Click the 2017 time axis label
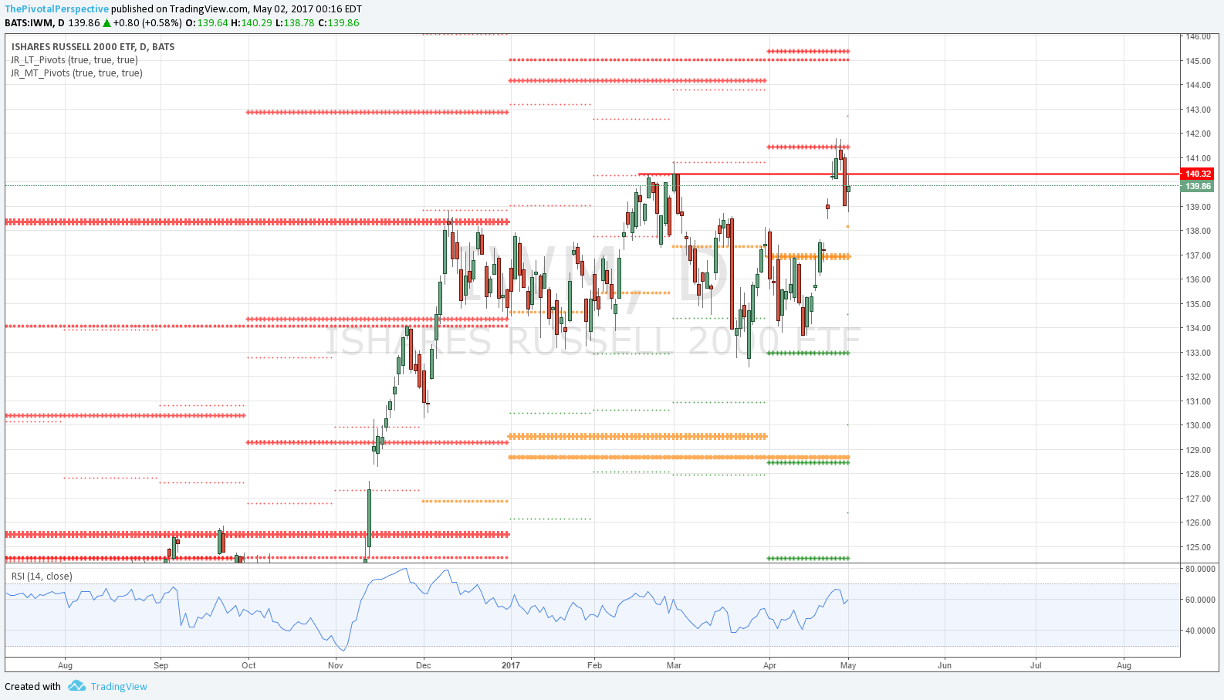 tap(510, 665)
